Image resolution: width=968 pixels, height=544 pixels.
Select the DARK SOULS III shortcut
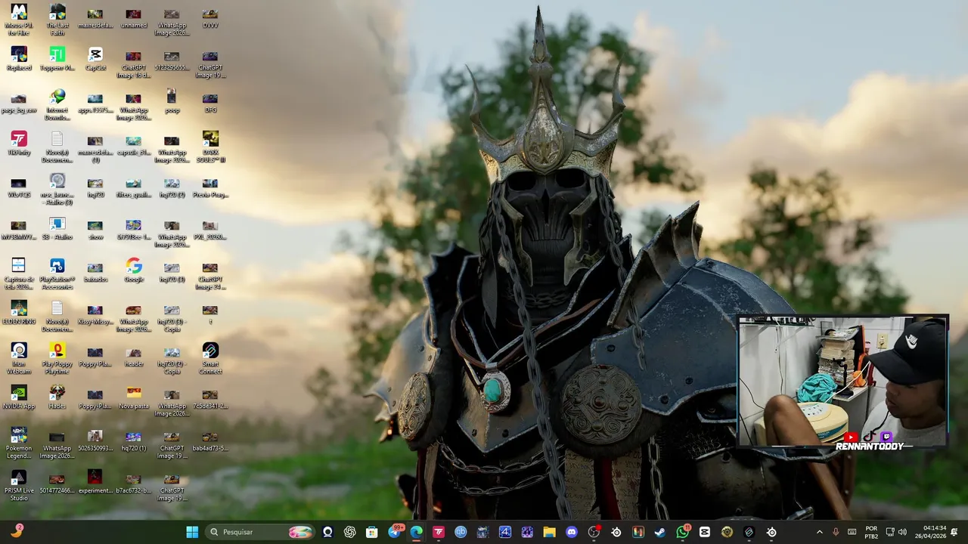210,147
